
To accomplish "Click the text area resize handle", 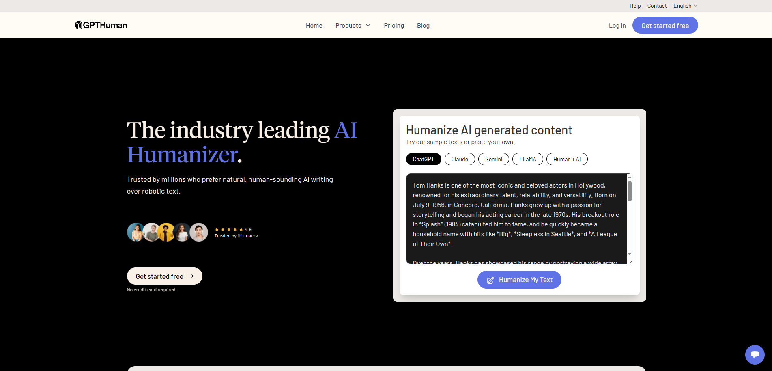I will point(630,262).
